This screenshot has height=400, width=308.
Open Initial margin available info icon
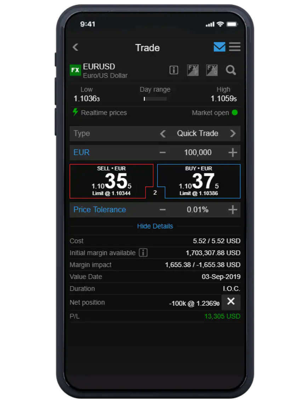(x=143, y=253)
